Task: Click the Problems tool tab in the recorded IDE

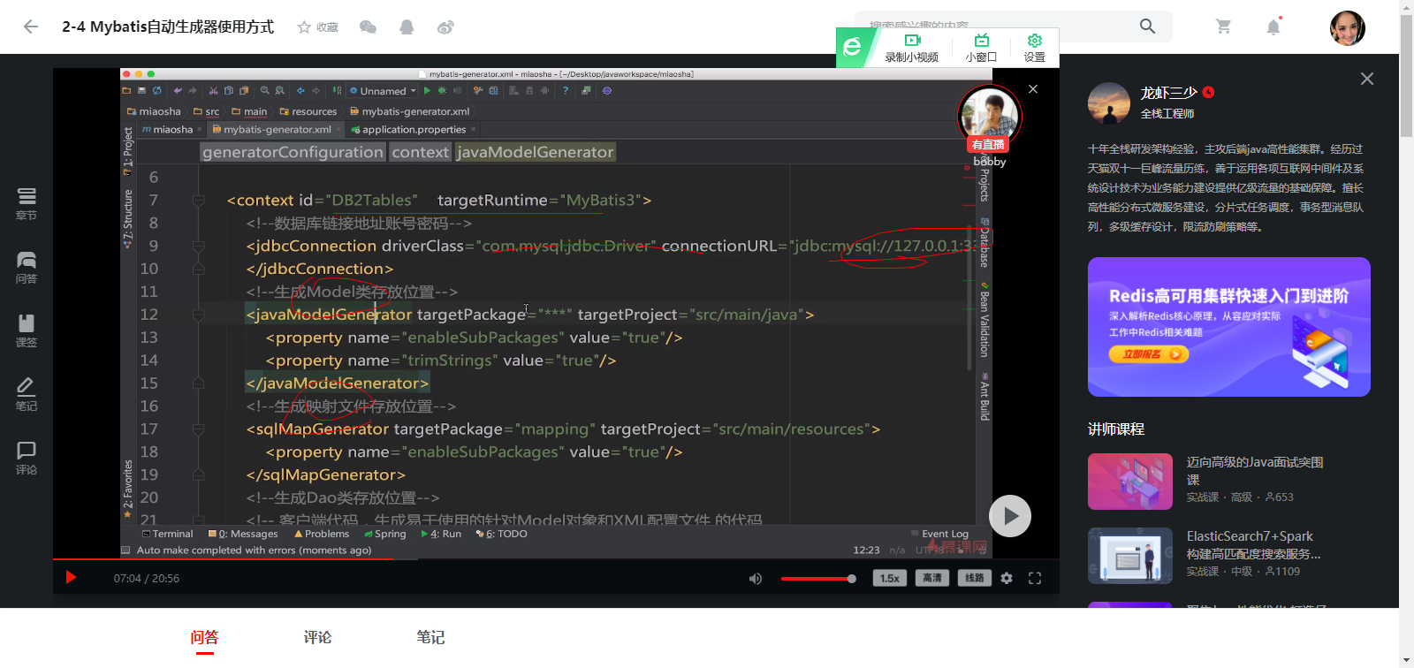Action: click(x=322, y=534)
